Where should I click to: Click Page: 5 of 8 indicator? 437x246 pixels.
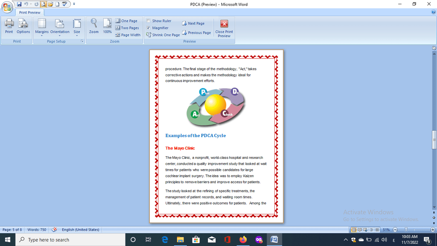coord(12,229)
